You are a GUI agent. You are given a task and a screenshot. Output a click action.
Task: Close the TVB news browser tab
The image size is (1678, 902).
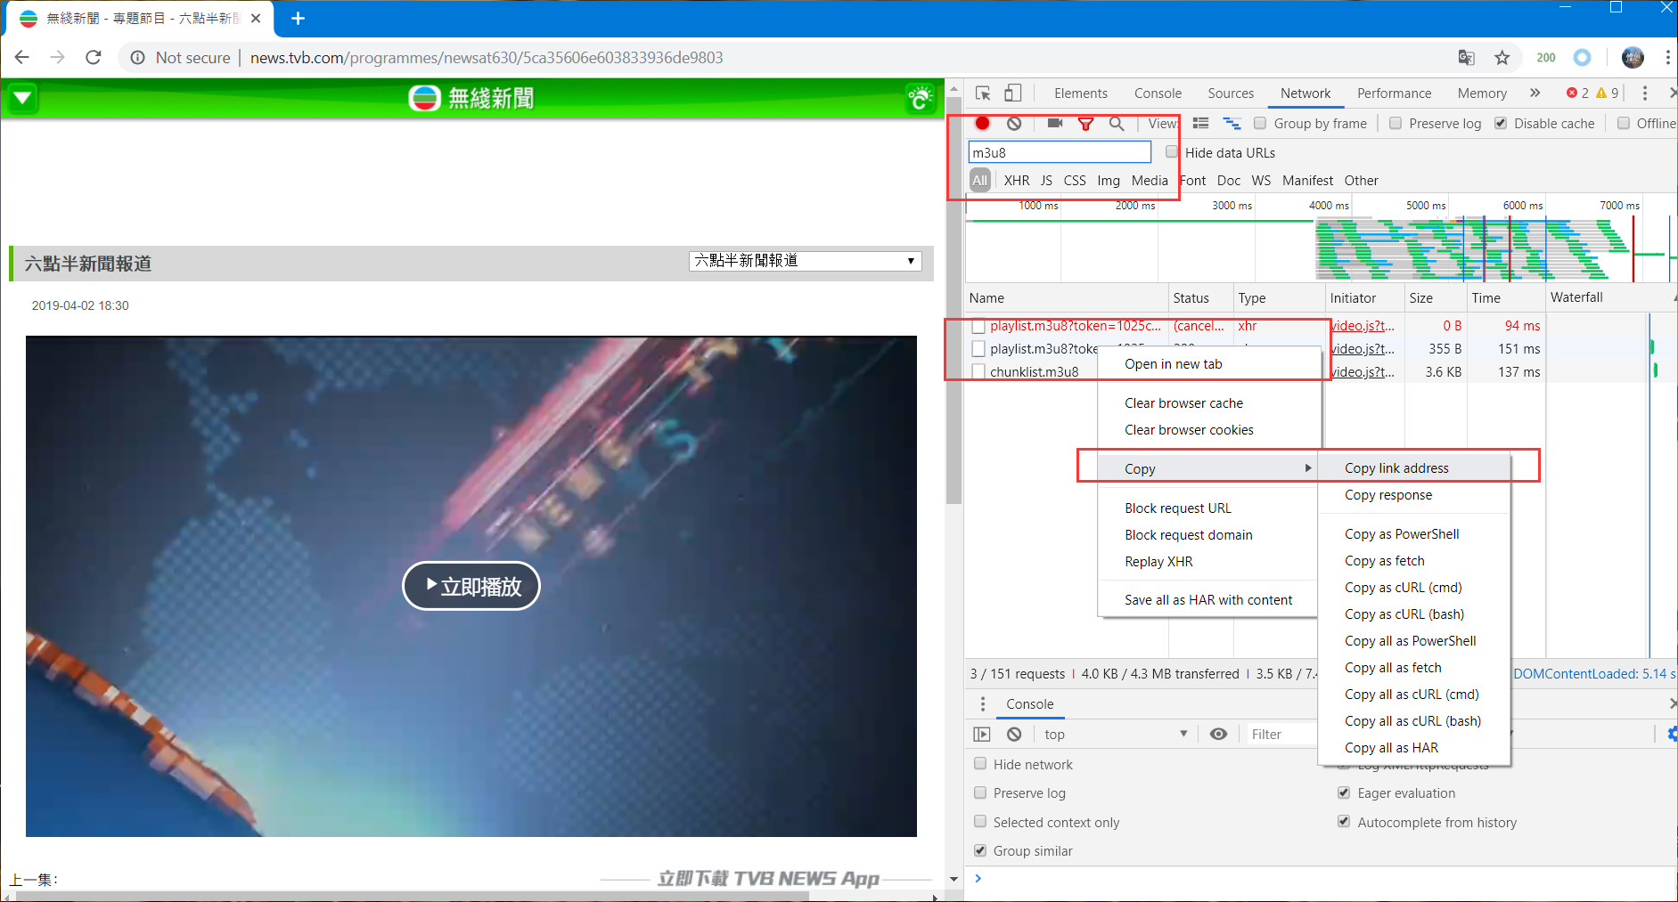pos(256,19)
